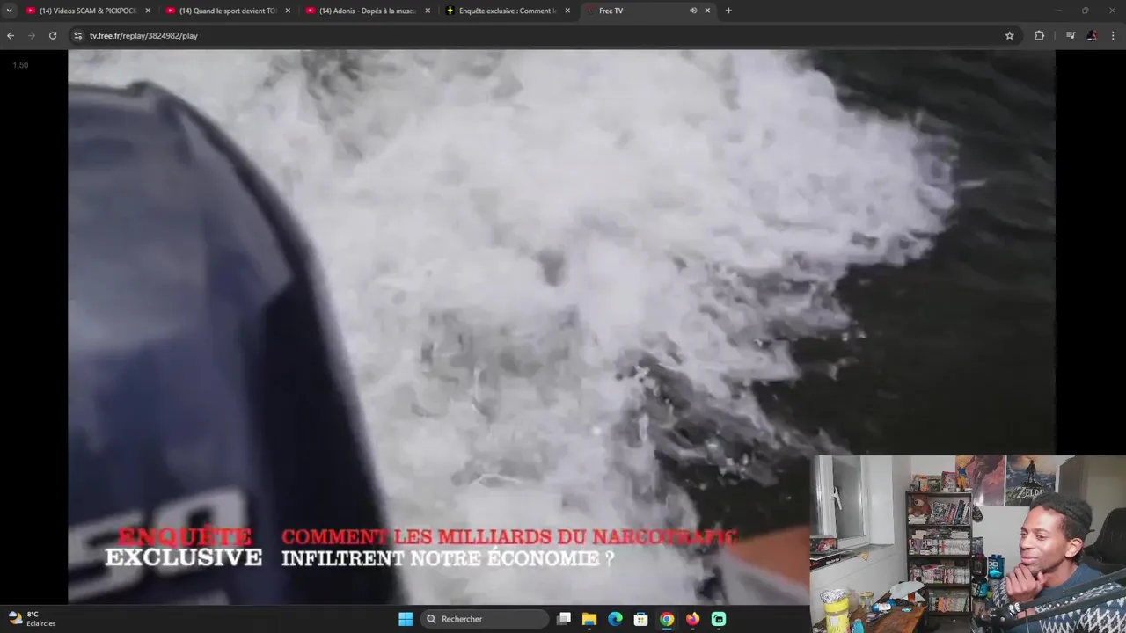Open the green app icon in the taskbar

click(x=719, y=619)
